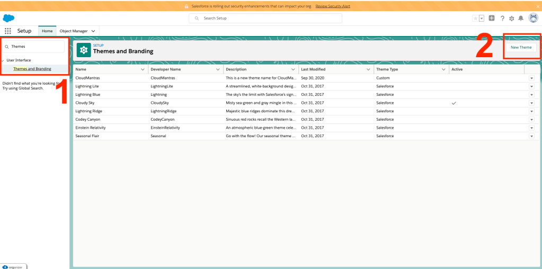
Task: Select Themes and Branding in sidebar
Action: (32, 69)
